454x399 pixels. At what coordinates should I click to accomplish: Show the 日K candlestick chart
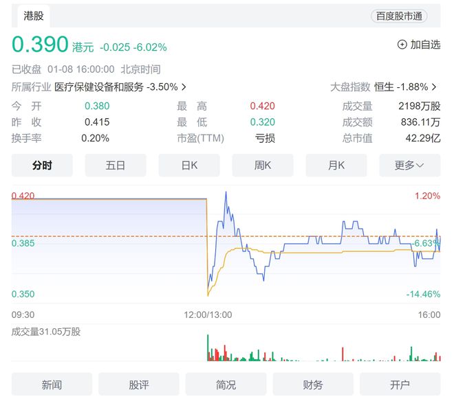coord(189,165)
